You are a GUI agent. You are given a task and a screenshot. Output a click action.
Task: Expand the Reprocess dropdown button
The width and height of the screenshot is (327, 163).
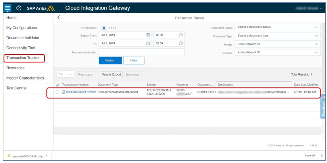(x=87, y=74)
